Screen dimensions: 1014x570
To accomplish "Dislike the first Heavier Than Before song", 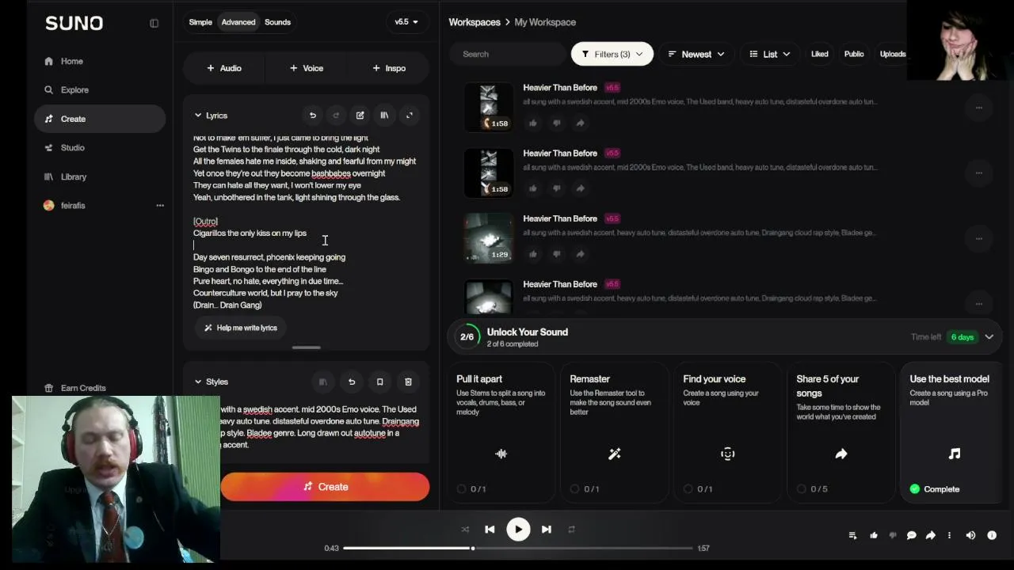I will (557, 123).
